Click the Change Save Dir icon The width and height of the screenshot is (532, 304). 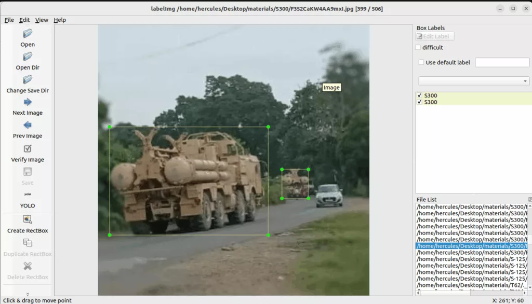(x=28, y=80)
